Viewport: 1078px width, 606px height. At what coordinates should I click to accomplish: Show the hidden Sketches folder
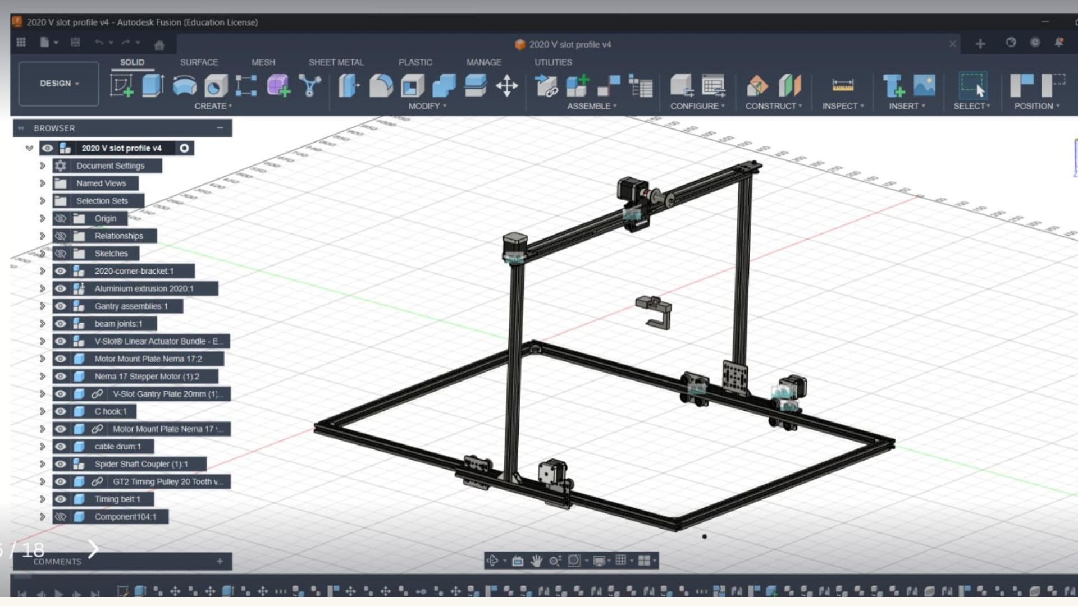pos(61,254)
